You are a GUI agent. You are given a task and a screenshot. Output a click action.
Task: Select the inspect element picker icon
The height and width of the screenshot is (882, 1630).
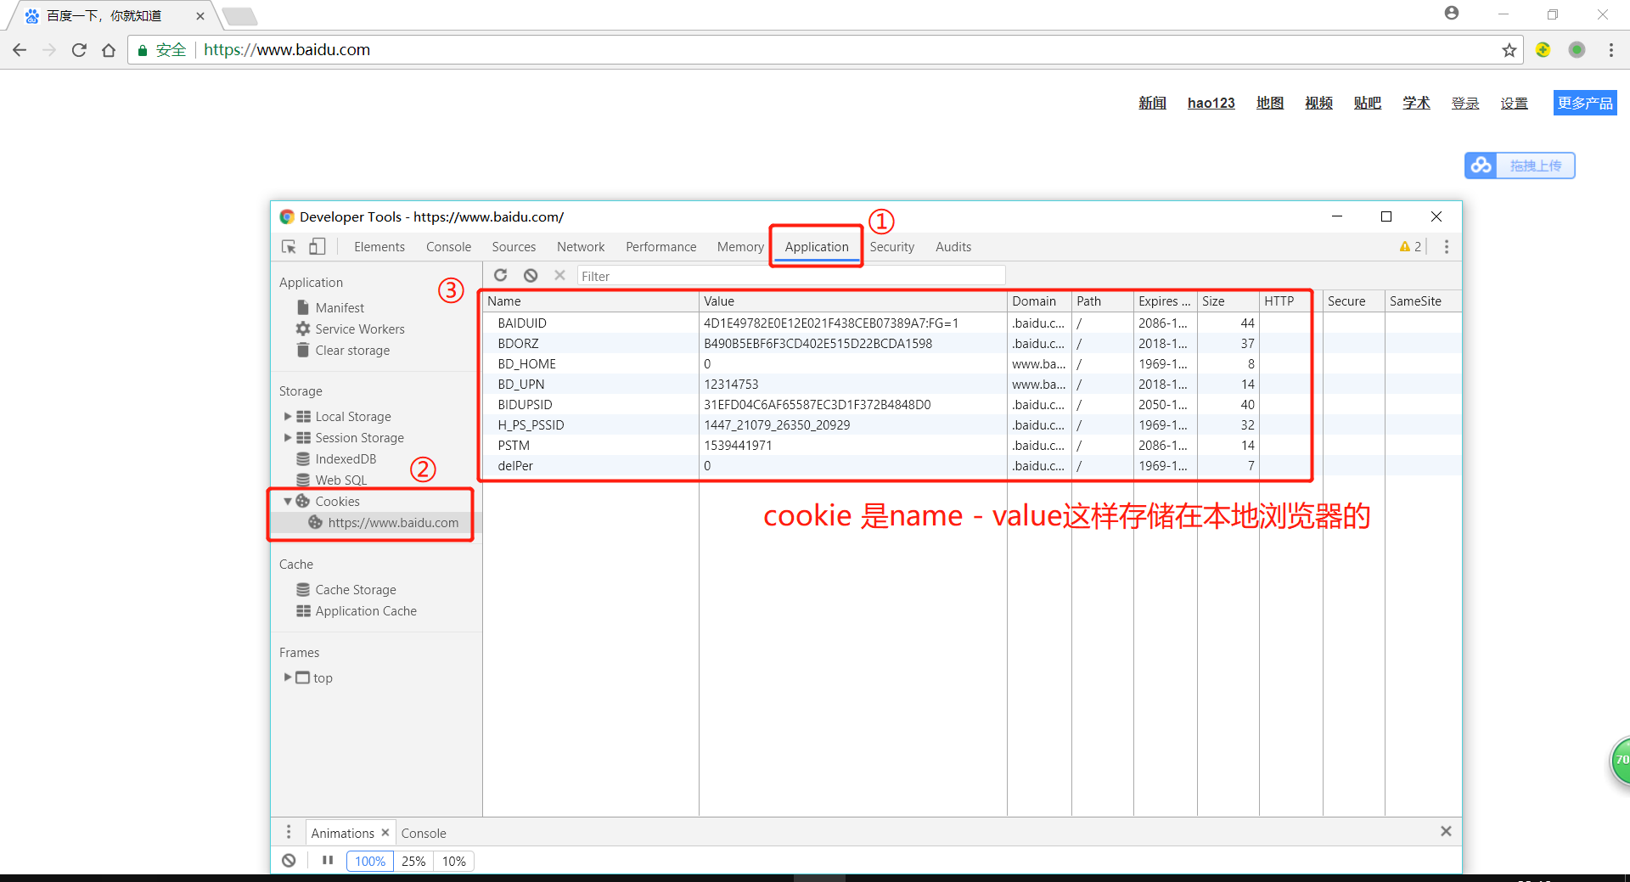[x=289, y=247]
